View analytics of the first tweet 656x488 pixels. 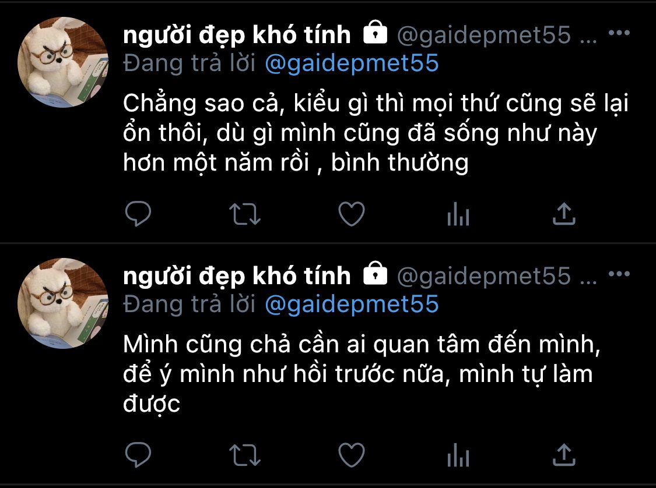[x=458, y=214]
